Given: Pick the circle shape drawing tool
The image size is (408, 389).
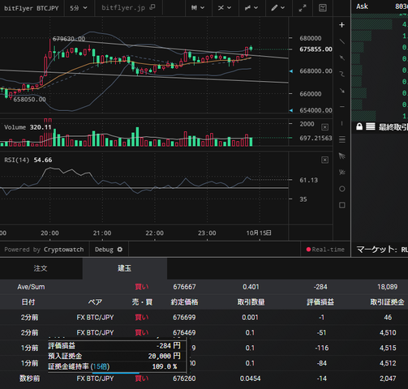Looking at the screenshot, I should pos(341,189).
